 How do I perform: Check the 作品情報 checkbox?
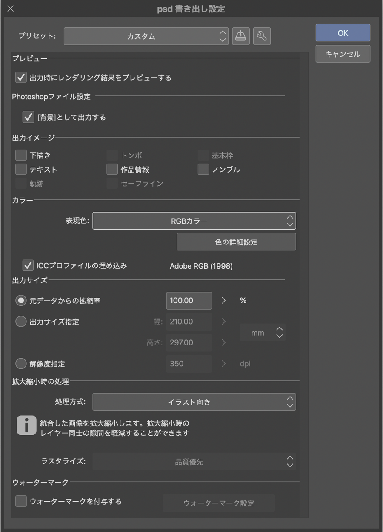point(112,170)
